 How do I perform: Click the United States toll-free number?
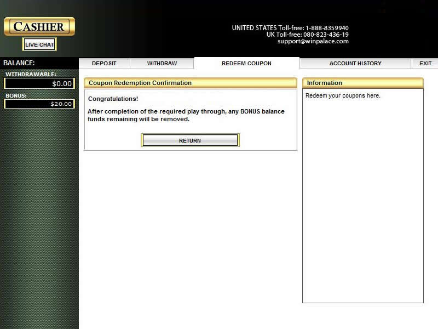click(290, 28)
